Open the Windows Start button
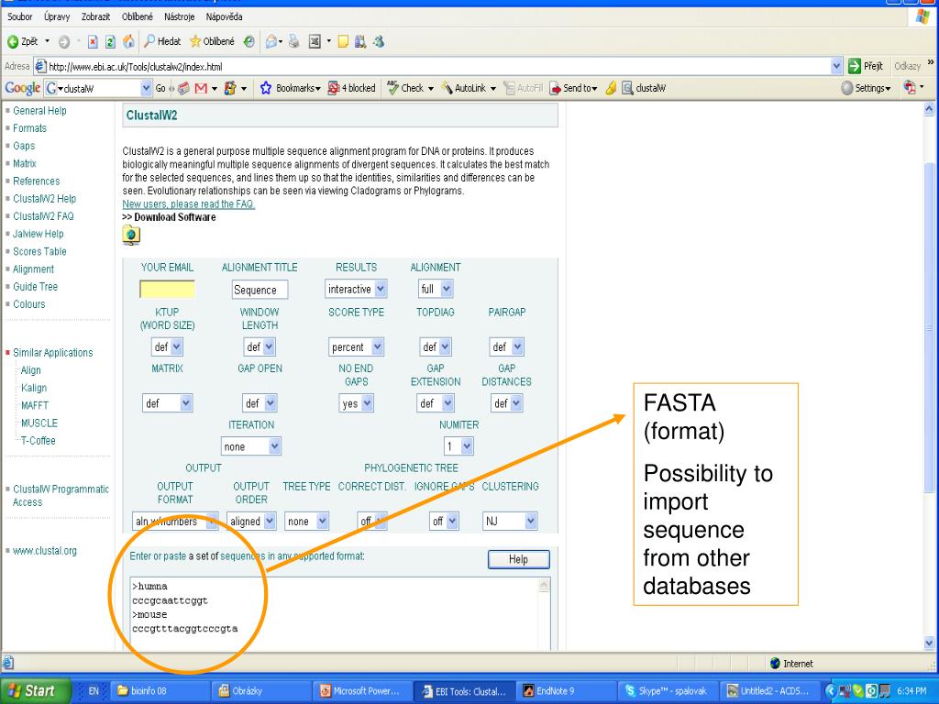This screenshot has width=939, height=704. pyautogui.click(x=36, y=691)
